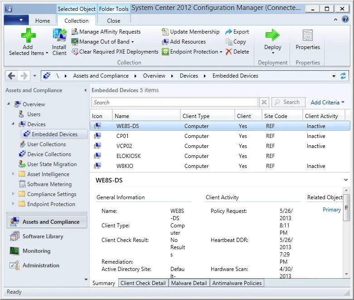Click the Refresh icon in address bar
The width and height of the screenshot is (354, 300).
(343, 76)
